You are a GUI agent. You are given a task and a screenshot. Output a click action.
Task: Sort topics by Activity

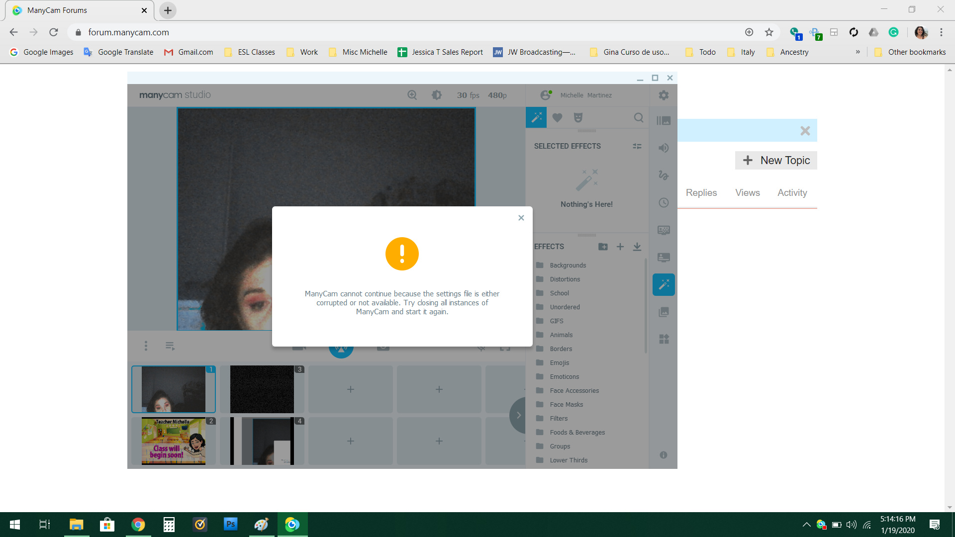(792, 192)
